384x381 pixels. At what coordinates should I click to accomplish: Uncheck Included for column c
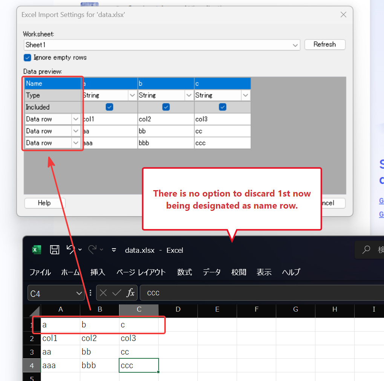223,107
